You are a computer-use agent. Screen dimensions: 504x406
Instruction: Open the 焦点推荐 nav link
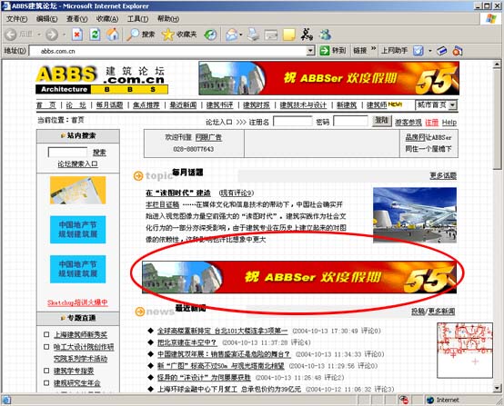tap(146, 105)
